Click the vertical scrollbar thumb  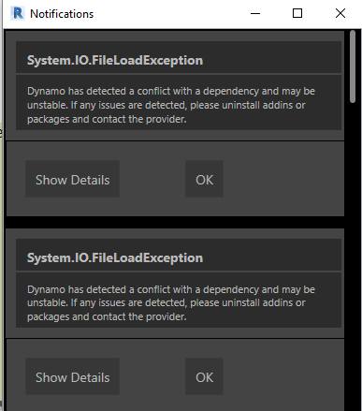pos(353,66)
